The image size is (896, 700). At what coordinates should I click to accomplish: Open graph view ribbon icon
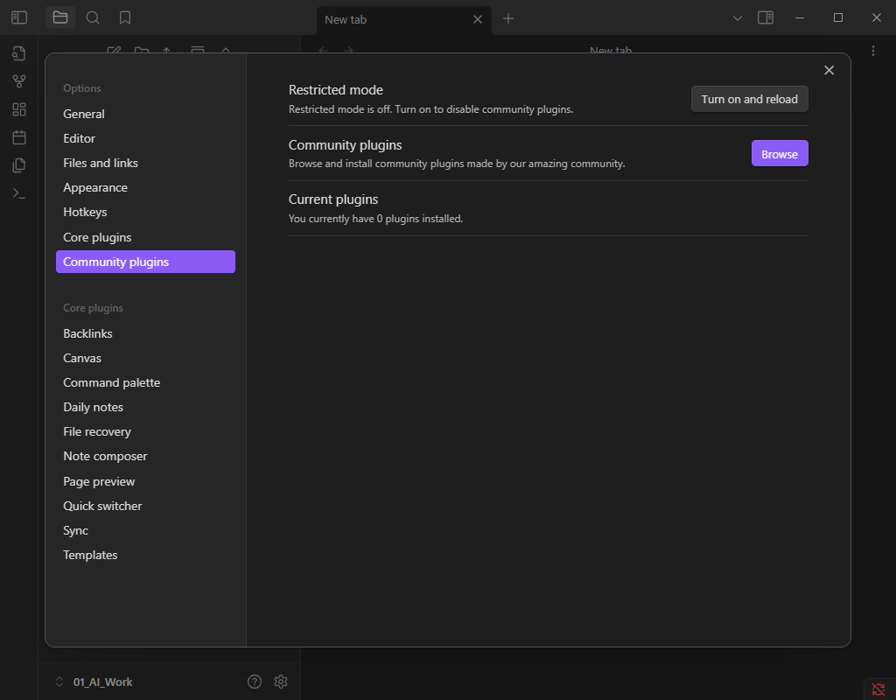click(19, 81)
